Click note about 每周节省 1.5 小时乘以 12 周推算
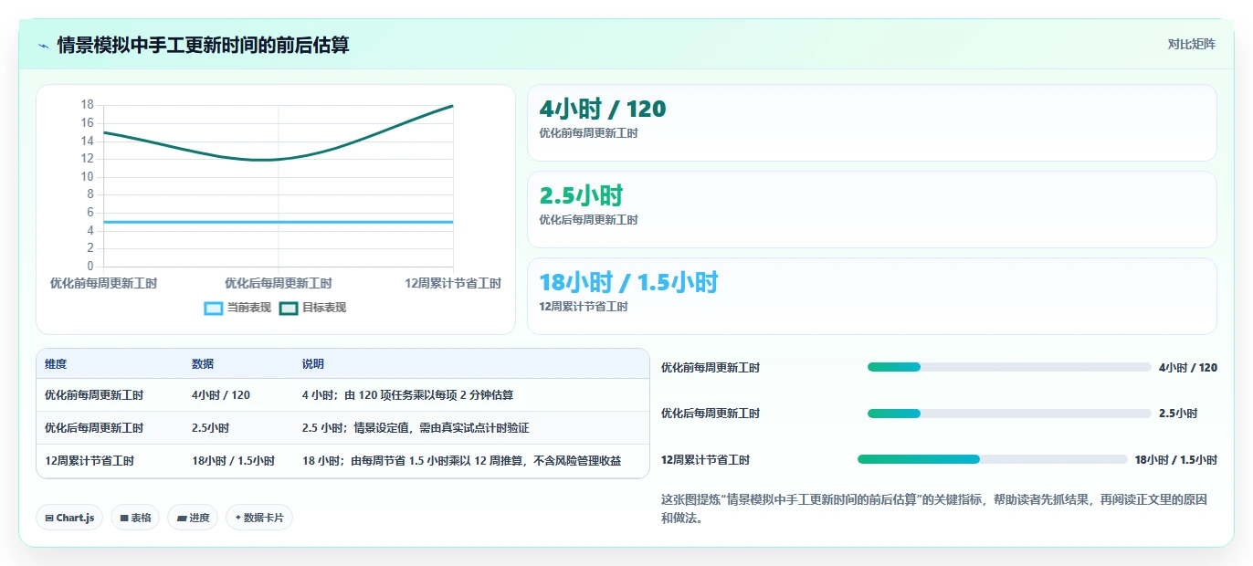Viewport: 1253px width, 566px height. (461, 461)
